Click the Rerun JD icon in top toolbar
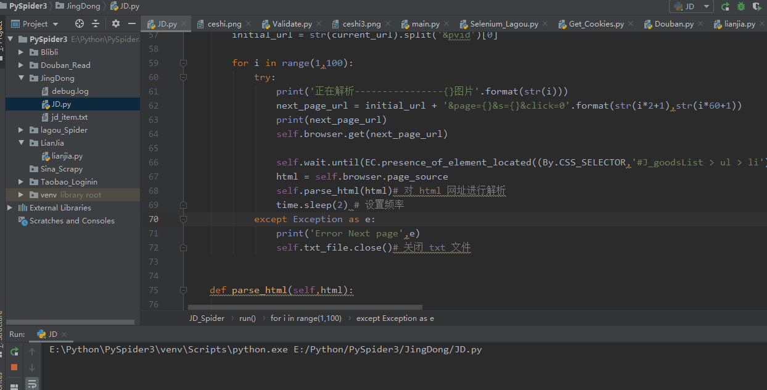Image resolution: width=767 pixels, height=390 pixels. [726, 6]
